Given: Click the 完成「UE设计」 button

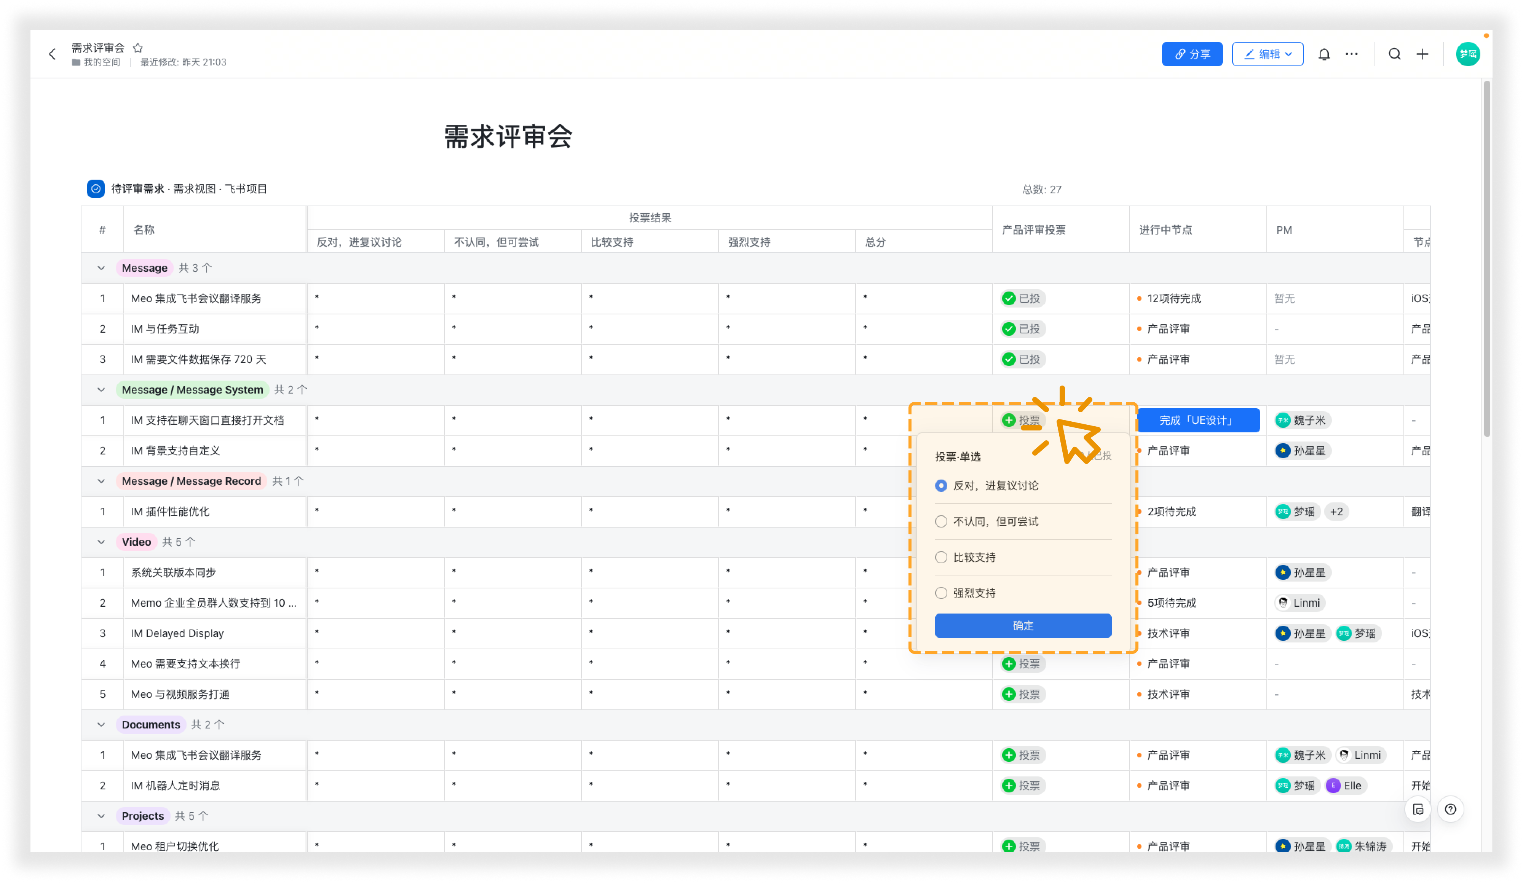Looking at the screenshot, I should tap(1199, 420).
